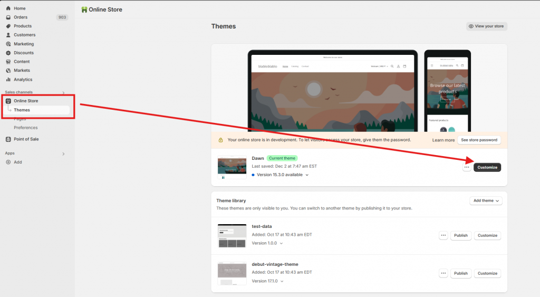Screen dimensions: 540x297
Task: Click See store password button
Action: pyautogui.click(x=479, y=140)
